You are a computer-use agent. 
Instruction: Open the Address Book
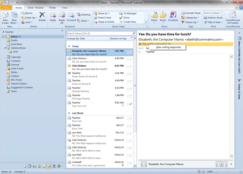click(x=213, y=18)
